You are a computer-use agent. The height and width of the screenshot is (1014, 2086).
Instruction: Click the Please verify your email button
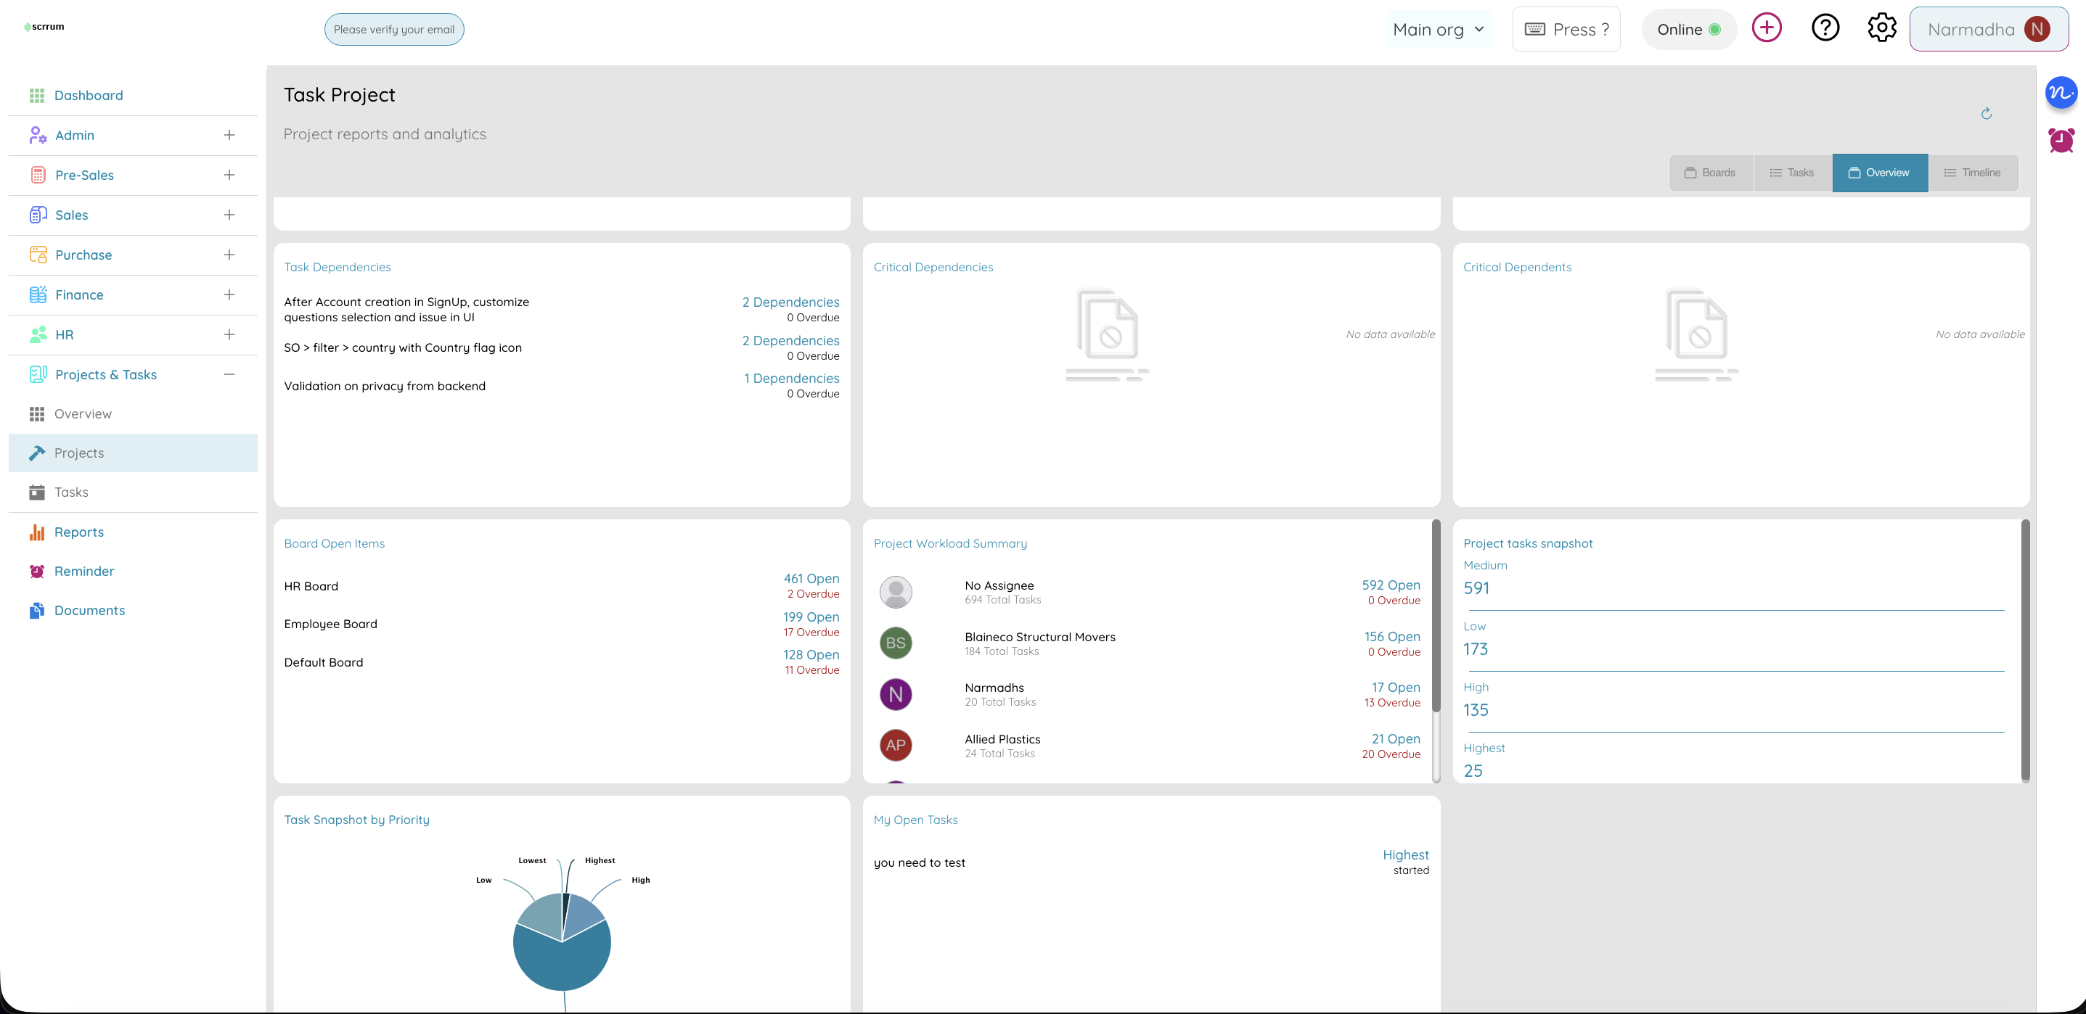pyautogui.click(x=393, y=29)
